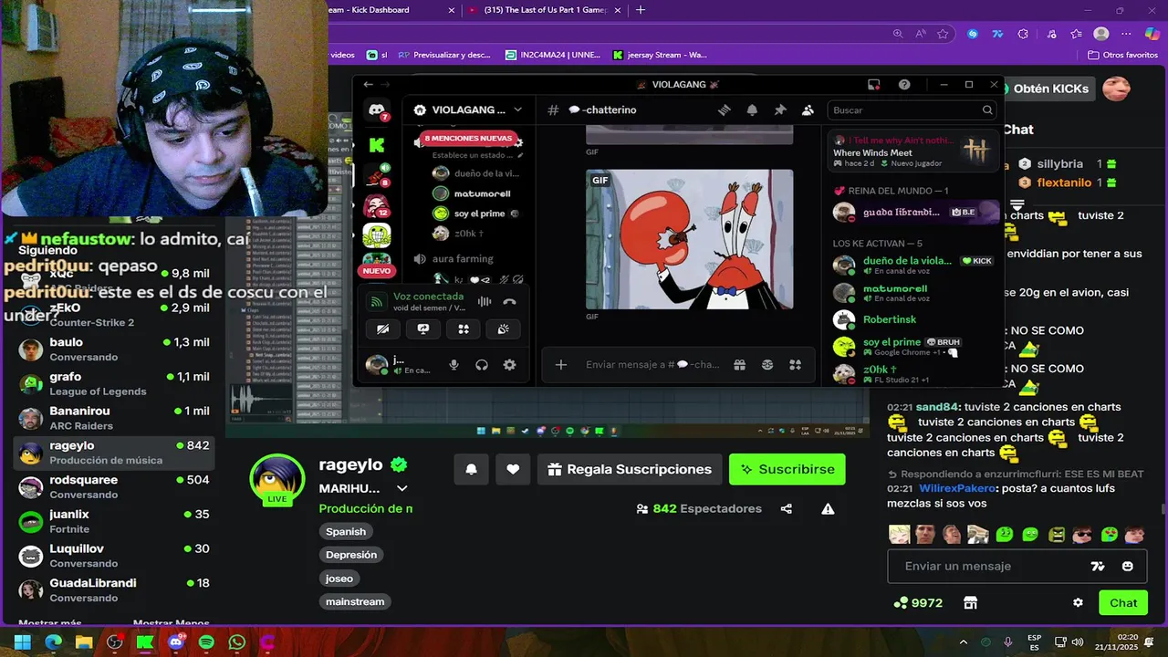Image resolution: width=1168 pixels, height=657 pixels.
Task: Switch to The Last of Us Part 1 tab
Action: [546, 10]
